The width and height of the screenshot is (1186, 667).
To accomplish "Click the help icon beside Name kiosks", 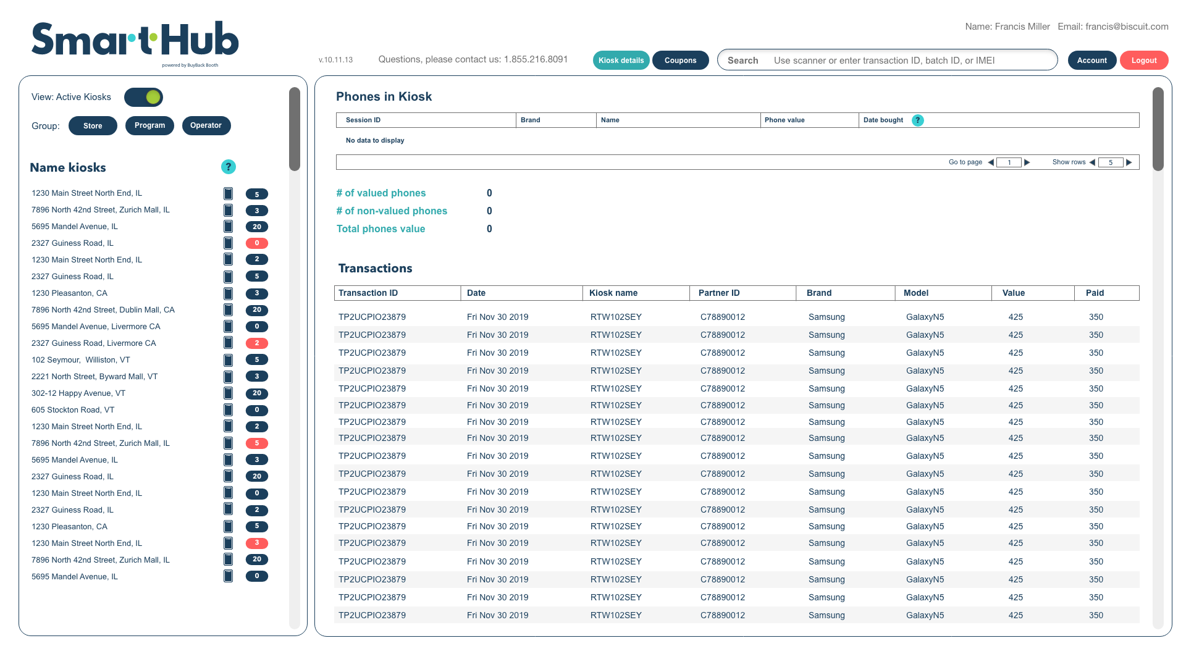I will pos(229,167).
